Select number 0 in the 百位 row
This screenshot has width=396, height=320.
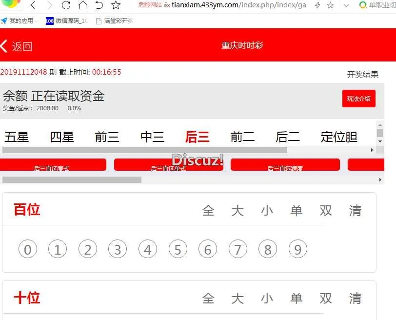pyautogui.click(x=28, y=250)
